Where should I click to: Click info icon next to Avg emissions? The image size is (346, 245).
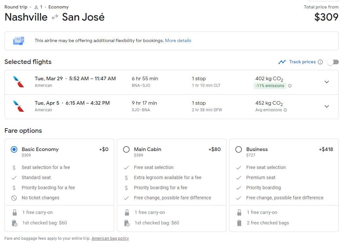tap(285, 110)
